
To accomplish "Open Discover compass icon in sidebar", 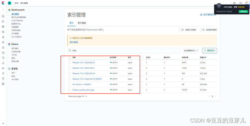I will pyautogui.click(x=3, y=16).
